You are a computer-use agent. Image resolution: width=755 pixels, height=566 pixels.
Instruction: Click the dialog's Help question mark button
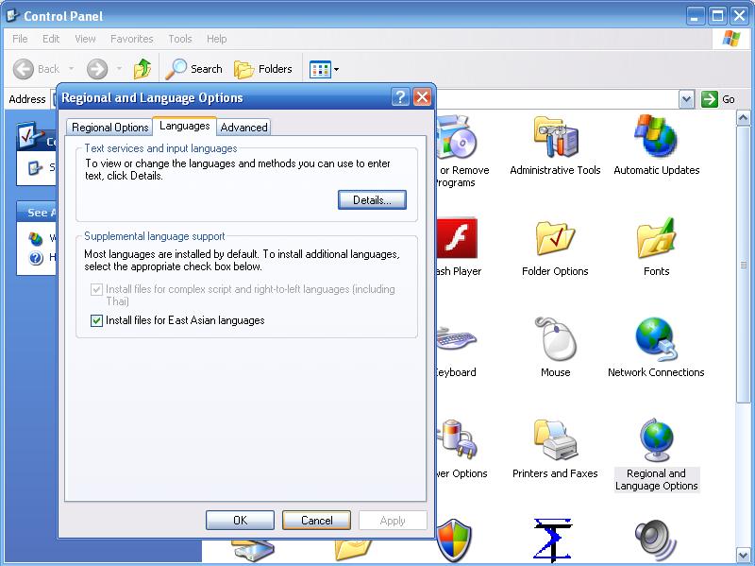coord(400,97)
